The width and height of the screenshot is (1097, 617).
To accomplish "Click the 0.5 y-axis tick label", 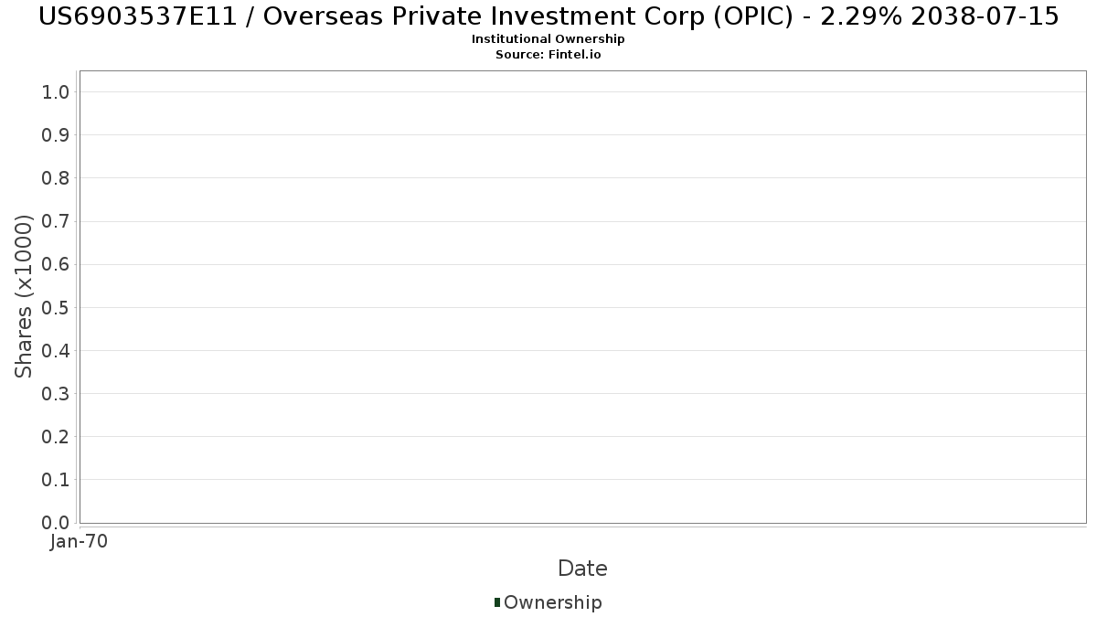I will pyautogui.click(x=56, y=307).
